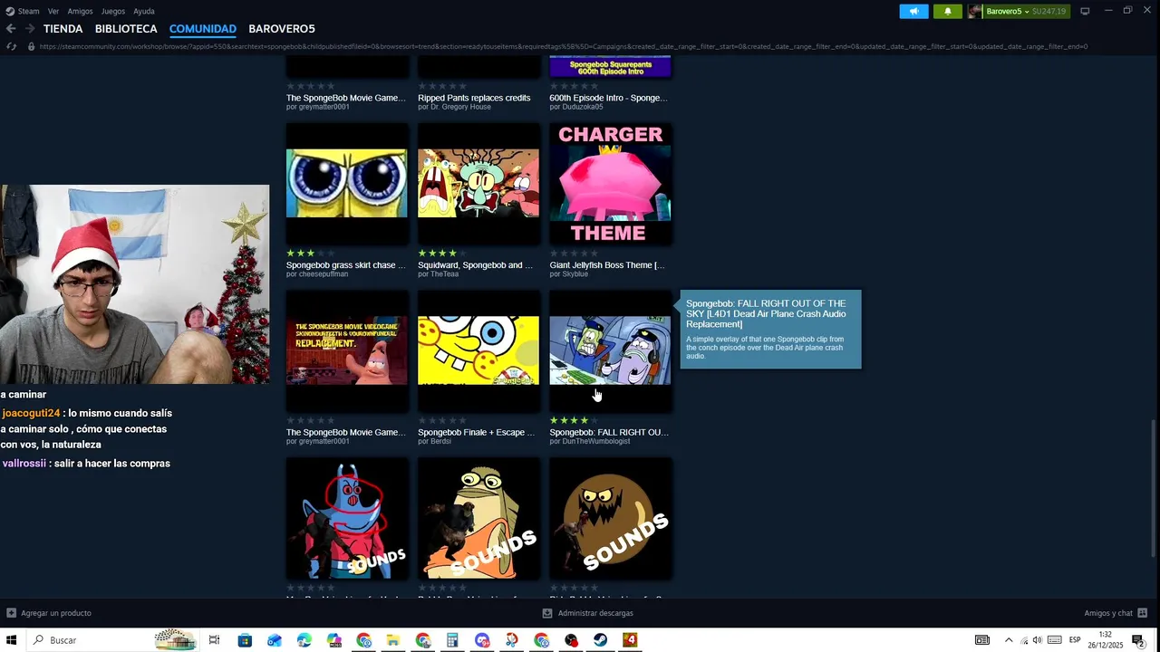Open the airplane pilots thumbnail
The width and height of the screenshot is (1160, 652).
[x=610, y=350]
